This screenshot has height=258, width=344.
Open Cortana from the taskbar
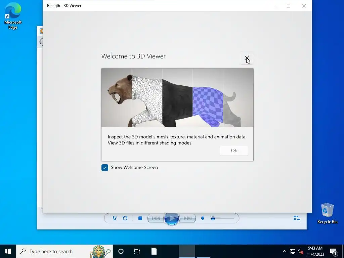[x=121, y=251]
